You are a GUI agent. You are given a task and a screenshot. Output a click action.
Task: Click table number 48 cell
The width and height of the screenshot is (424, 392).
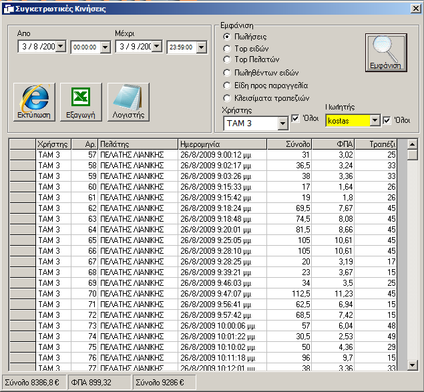376,326
